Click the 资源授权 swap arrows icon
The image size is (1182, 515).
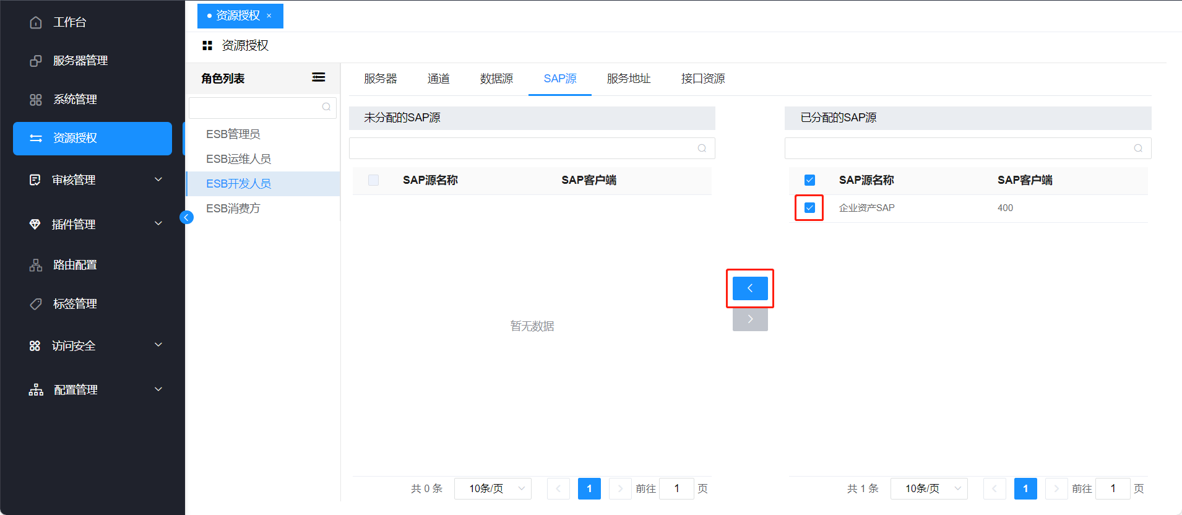pyautogui.click(x=36, y=138)
